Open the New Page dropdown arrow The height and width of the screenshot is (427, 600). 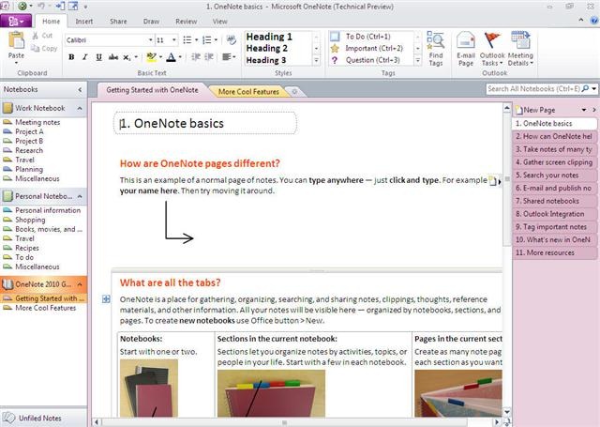[x=584, y=110]
